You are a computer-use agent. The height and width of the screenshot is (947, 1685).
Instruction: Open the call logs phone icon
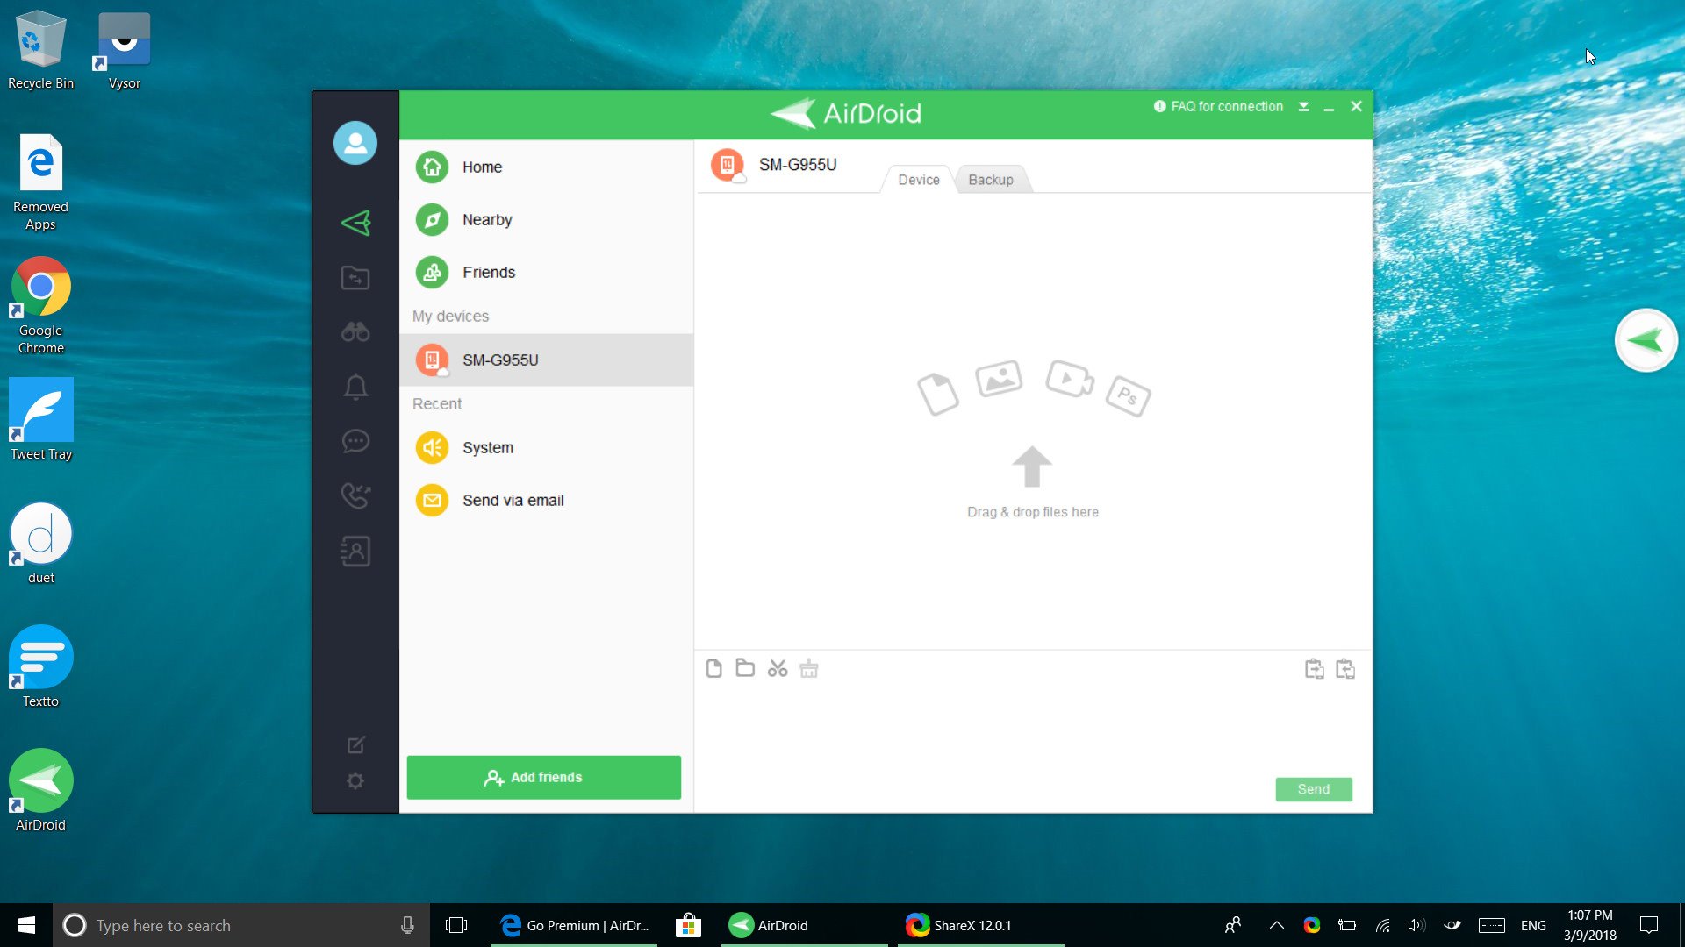355,495
